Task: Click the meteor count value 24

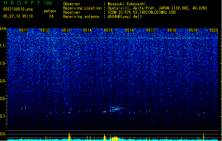Action: [51, 16]
